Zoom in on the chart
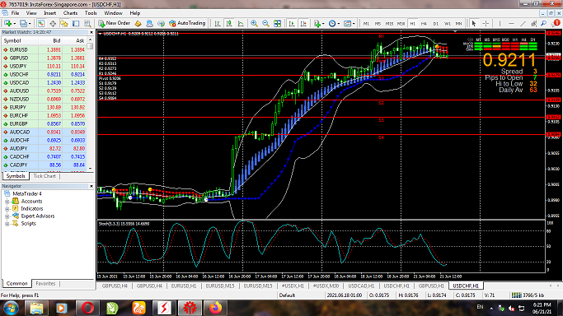563x316 pixels. pyautogui.click(x=254, y=23)
